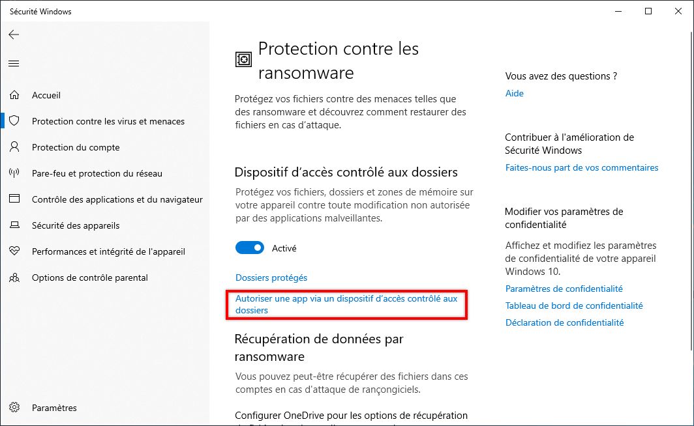Select the Performances et intégrité heart icon
This screenshot has height=426, width=694.
pos(14,251)
